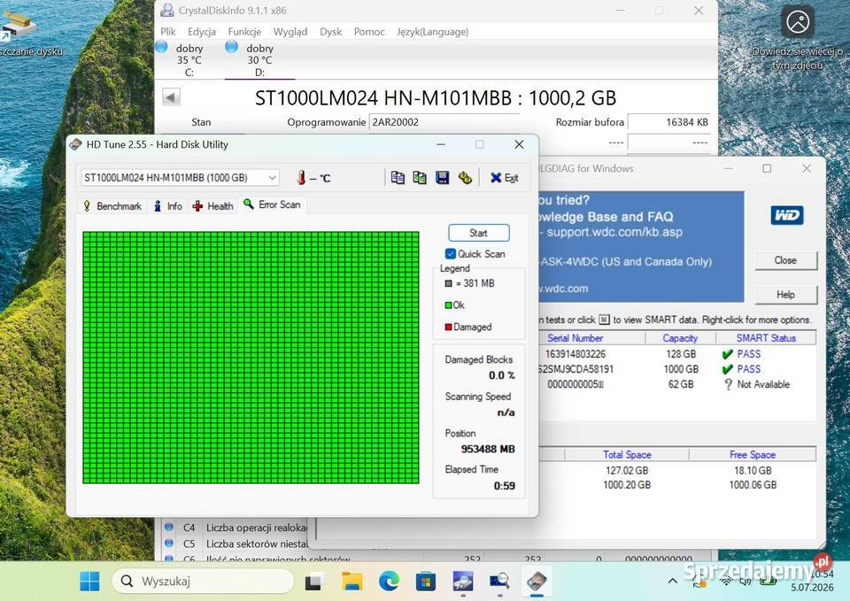Open the Plik menu in CrystalDiskInfo
The height and width of the screenshot is (601, 850).
(x=168, y=32)
